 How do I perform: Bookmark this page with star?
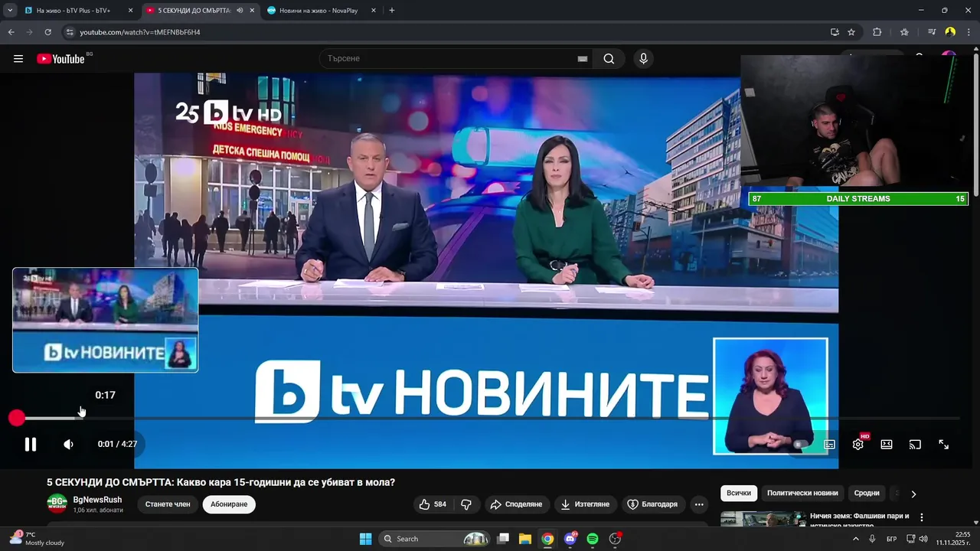(851, 32)
